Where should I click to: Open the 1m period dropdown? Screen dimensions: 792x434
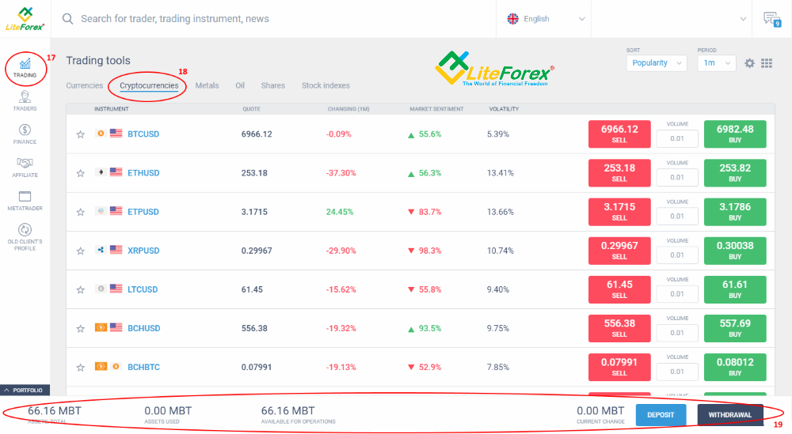(717, 63)
